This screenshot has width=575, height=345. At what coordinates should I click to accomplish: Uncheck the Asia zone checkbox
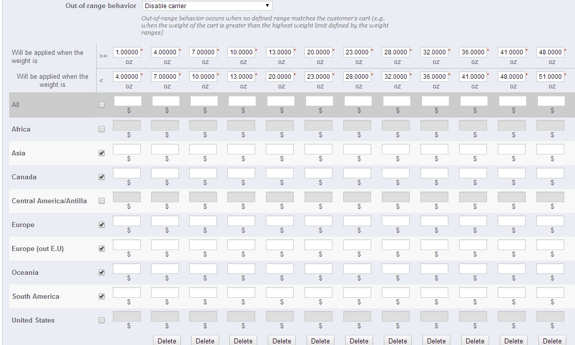click(102, 153)
